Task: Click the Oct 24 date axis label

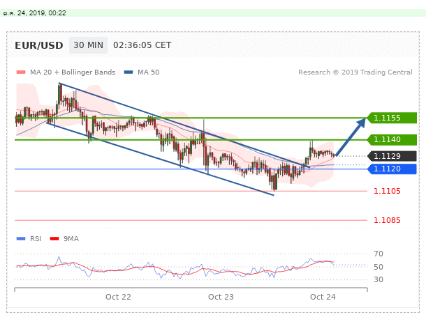Action: (x=323, y=297)
